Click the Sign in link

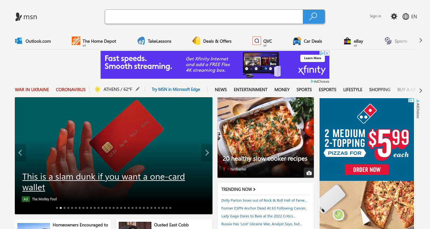point(375,16)
